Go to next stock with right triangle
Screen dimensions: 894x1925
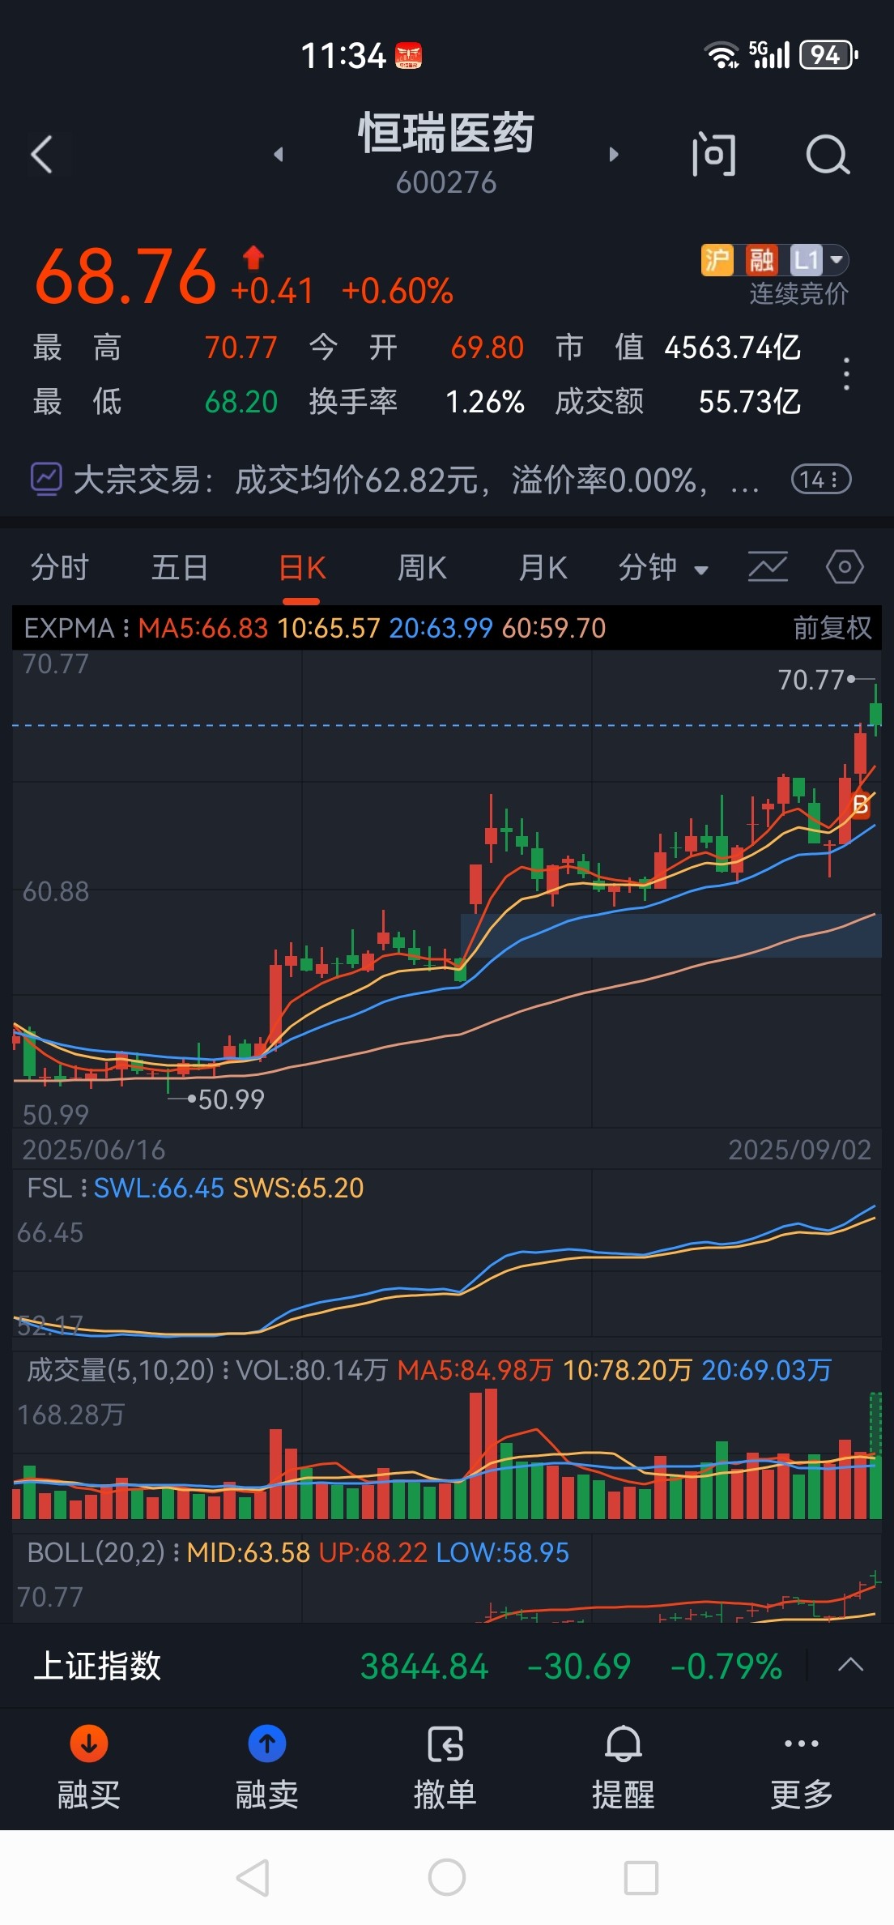pos(613,154)
